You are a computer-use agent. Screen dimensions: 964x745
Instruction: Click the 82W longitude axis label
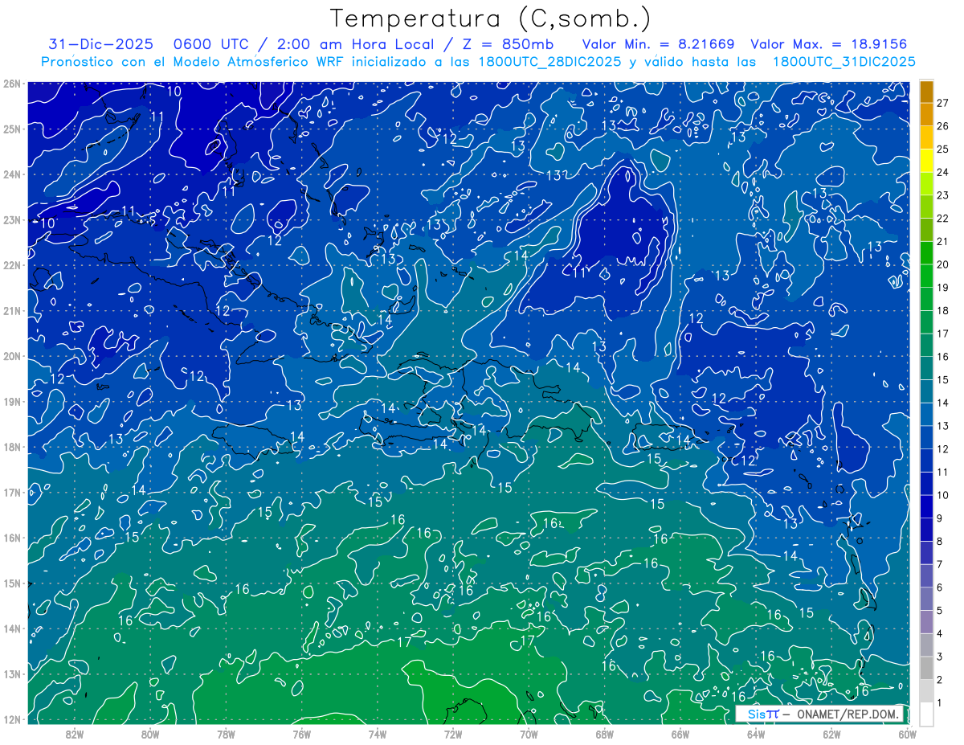pos(75,734)
